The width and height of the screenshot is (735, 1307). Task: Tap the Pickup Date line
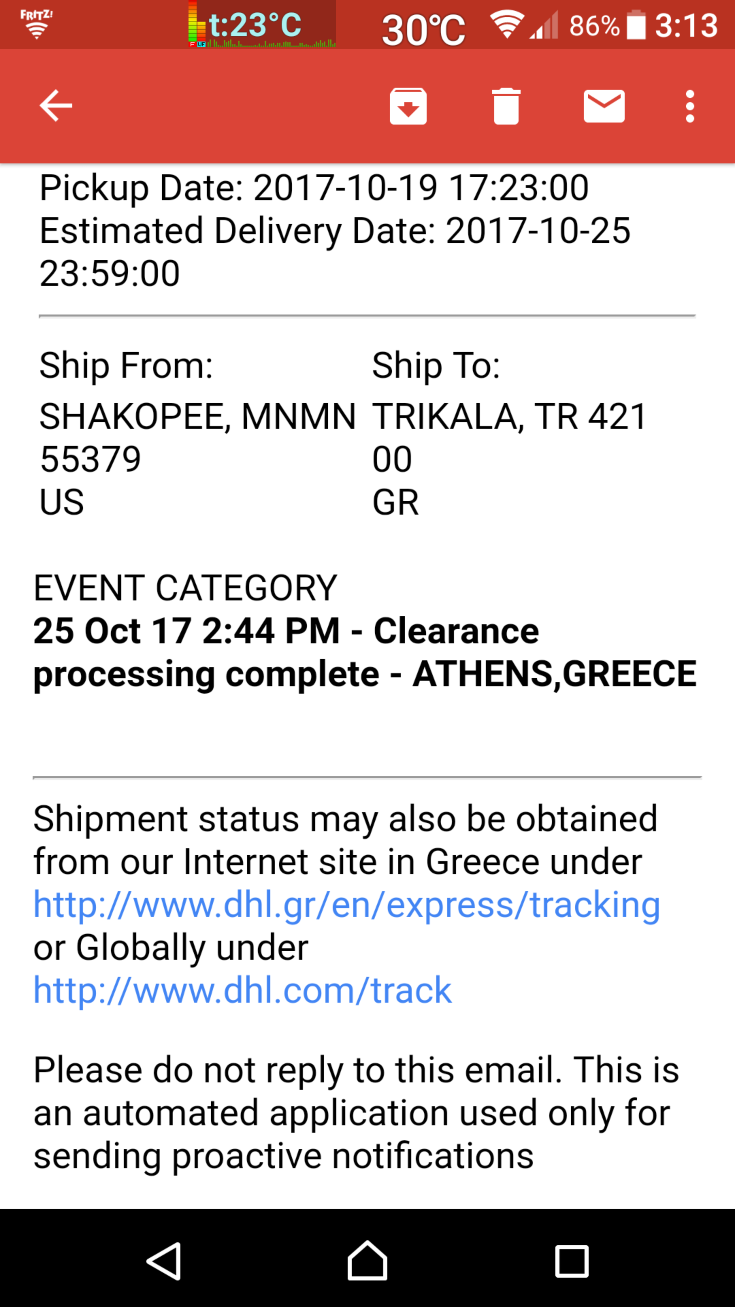tap(314, 188)
